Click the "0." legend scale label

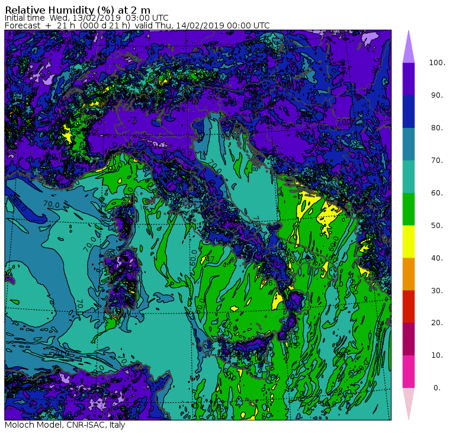coord(437,388)
